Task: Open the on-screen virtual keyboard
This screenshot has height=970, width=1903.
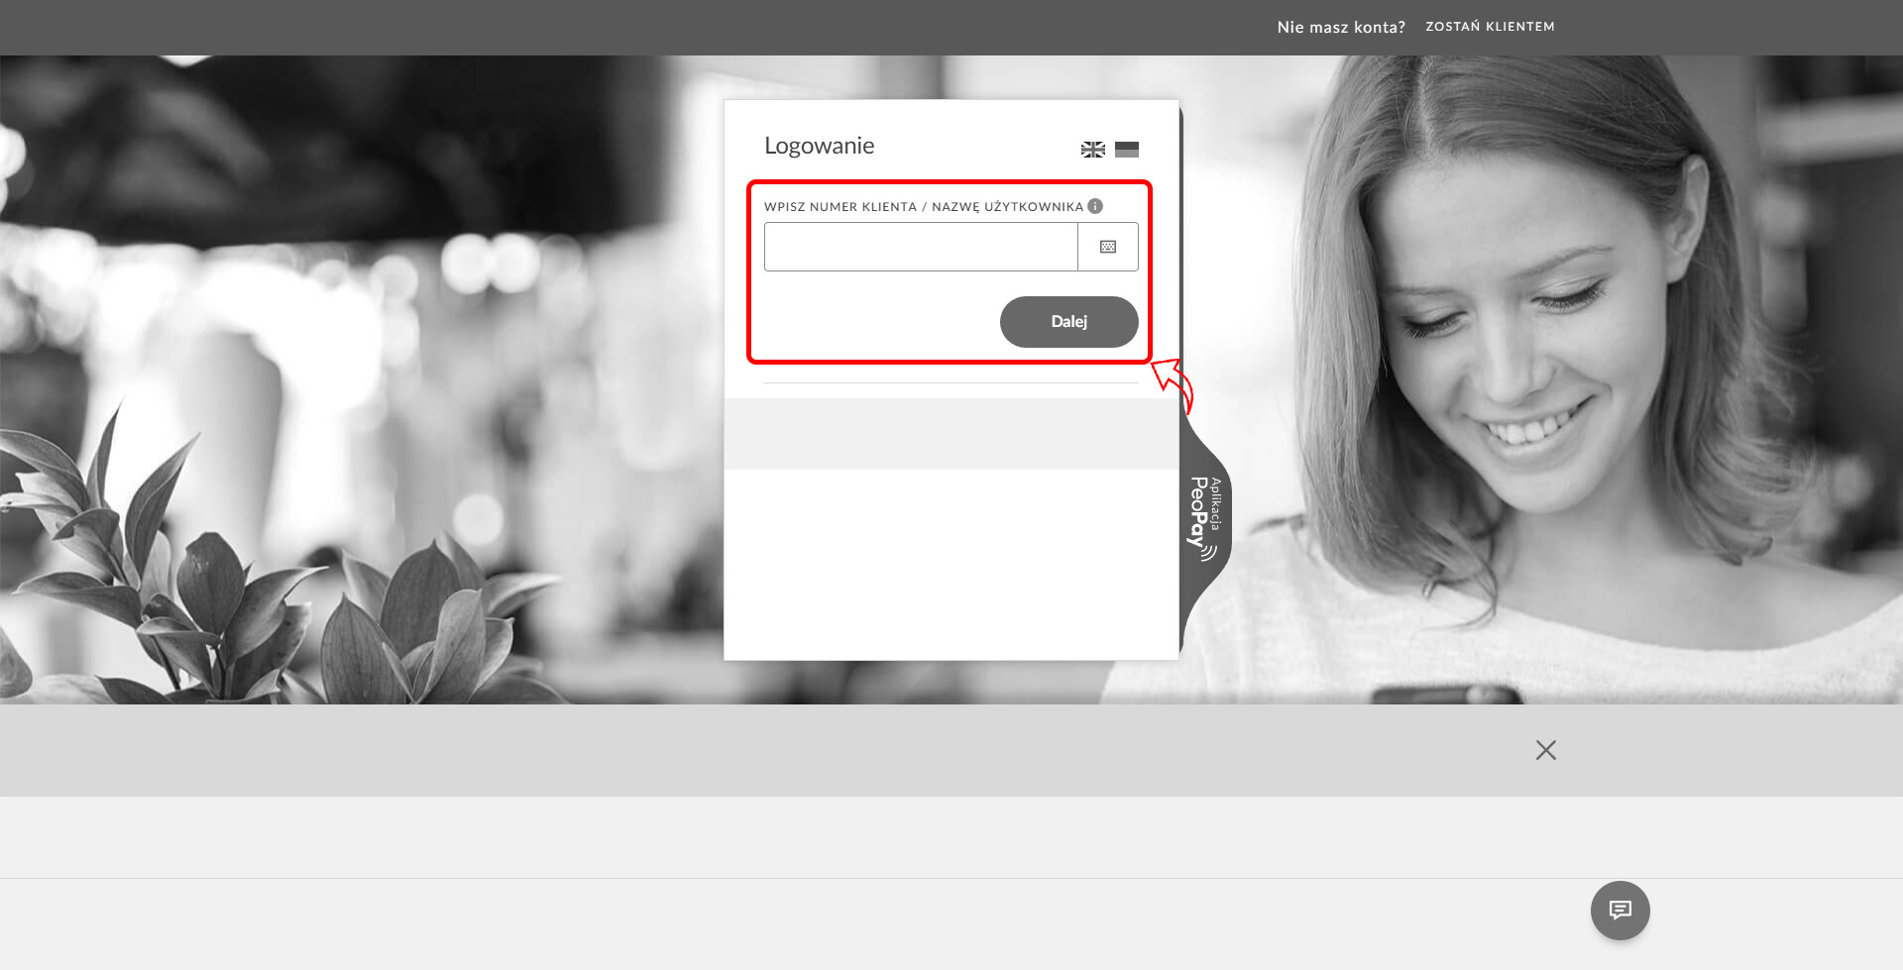Action: click(1108, 247)
